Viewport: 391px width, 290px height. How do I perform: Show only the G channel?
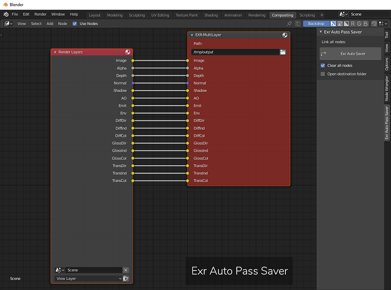tap(359, 23)
